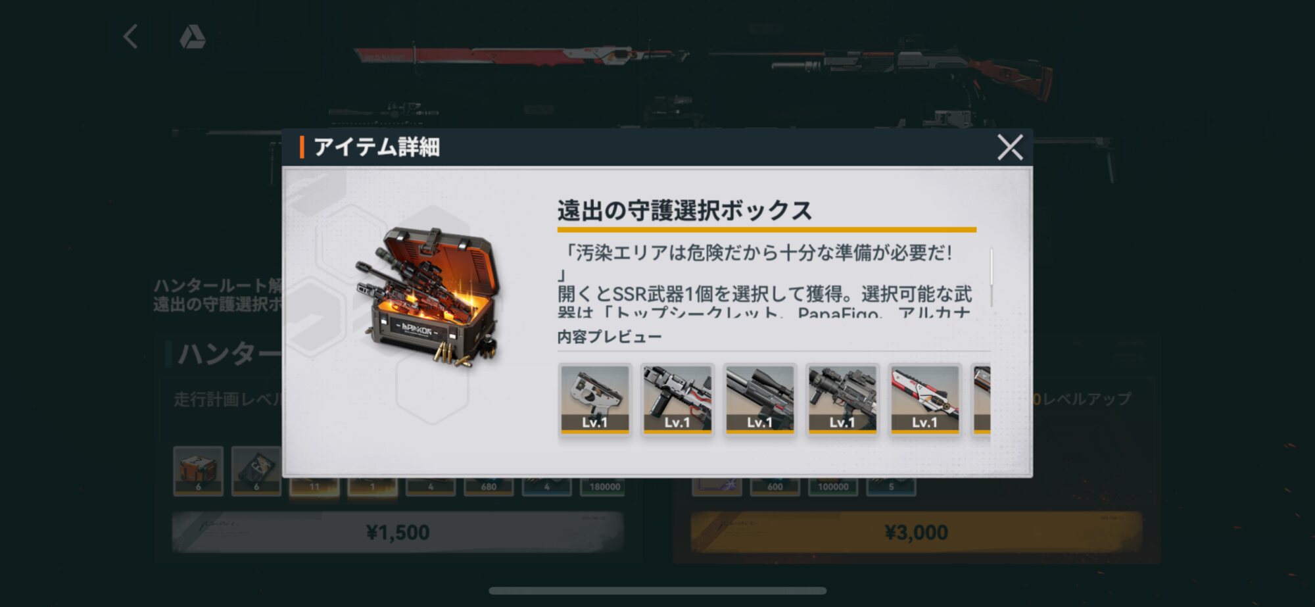
Task: Select the fifth red-white weapon thumbnail
Action: point(924,399)
